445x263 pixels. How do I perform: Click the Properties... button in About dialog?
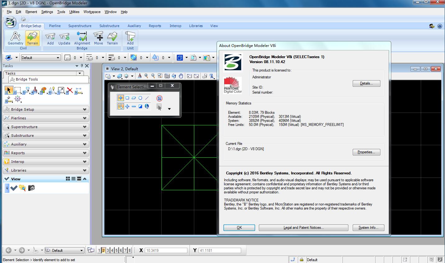(366, 152)
